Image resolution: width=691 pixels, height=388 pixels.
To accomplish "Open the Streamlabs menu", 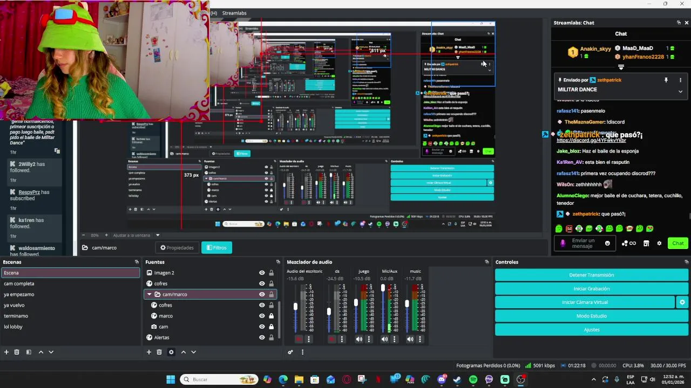I will (234, 13).
